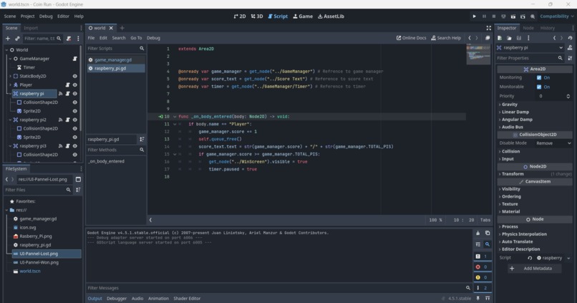Open the object history icon in the Inspector
Screen dimensions: 577x303
coord(570,38)
